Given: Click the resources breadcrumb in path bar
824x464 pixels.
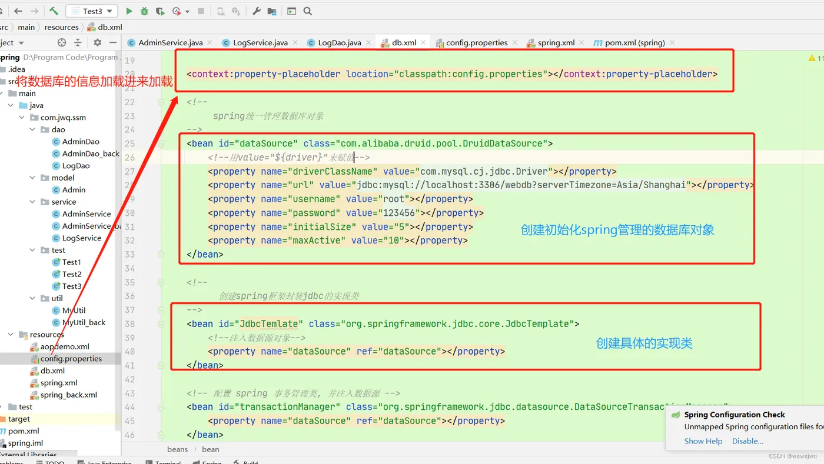Looking at the screenshot, I should pos(61,27).
